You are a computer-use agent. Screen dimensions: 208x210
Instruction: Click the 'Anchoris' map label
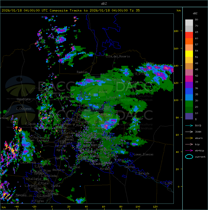pos(58,170)
